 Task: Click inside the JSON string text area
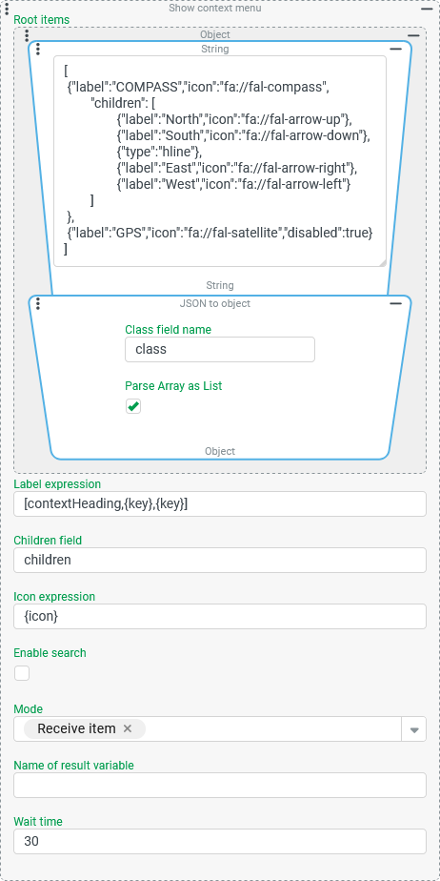(220, 161)
